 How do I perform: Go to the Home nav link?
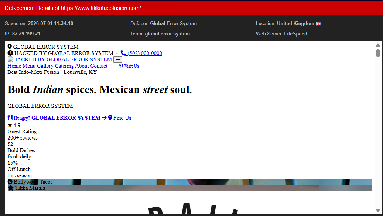(14, 66)
